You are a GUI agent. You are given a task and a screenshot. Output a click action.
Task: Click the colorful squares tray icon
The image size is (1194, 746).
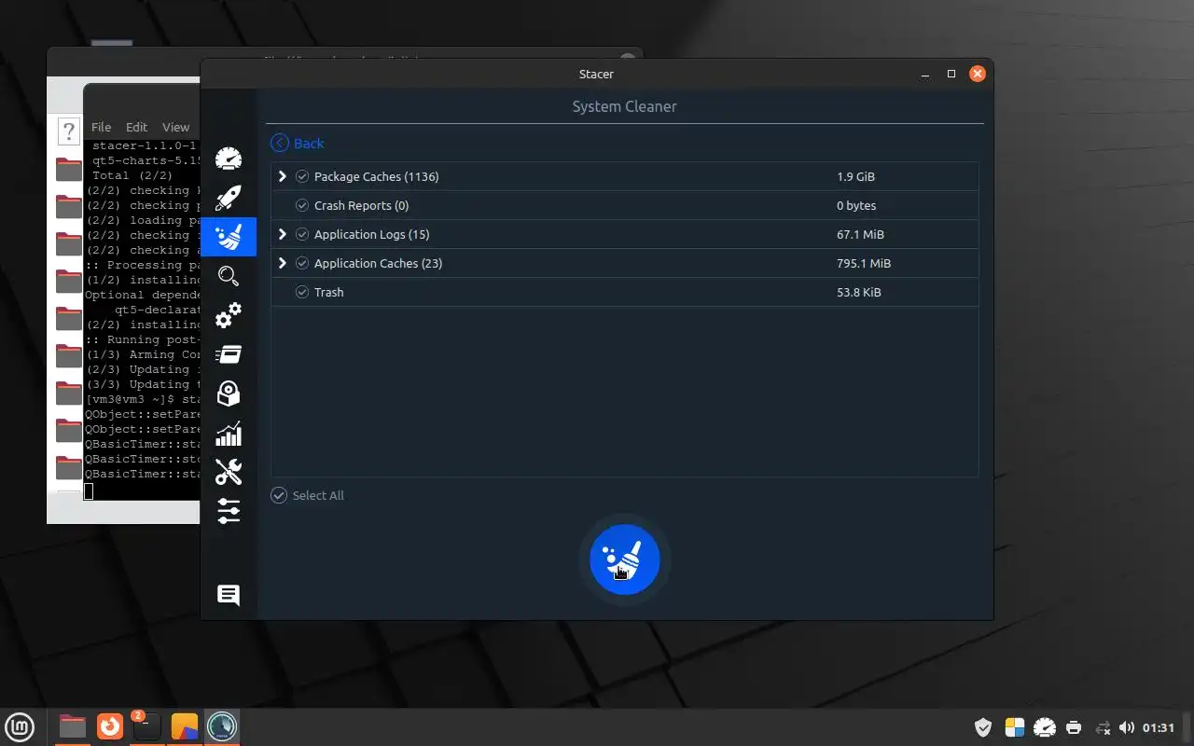(1014, 727)
